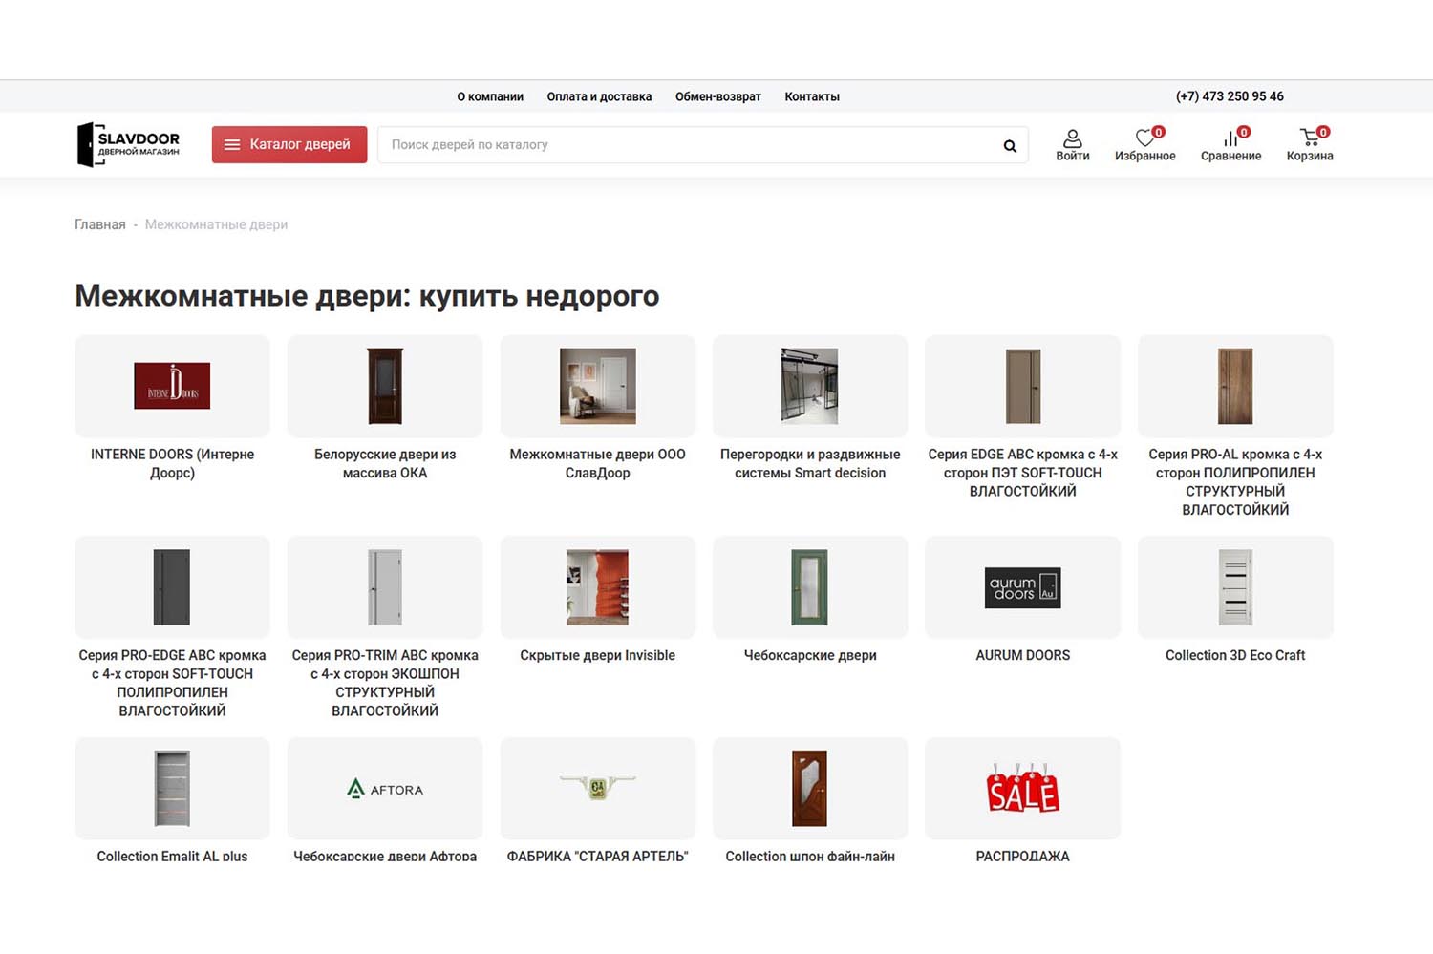Click the РАСПРОДАЖА title link

[x=1023, y=856]
